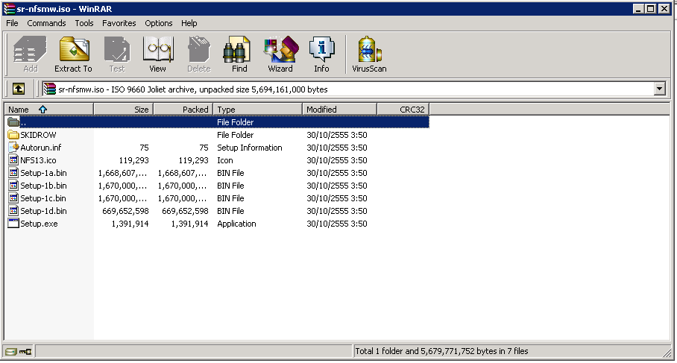Click the 'Application' type cell

point(236,224)
